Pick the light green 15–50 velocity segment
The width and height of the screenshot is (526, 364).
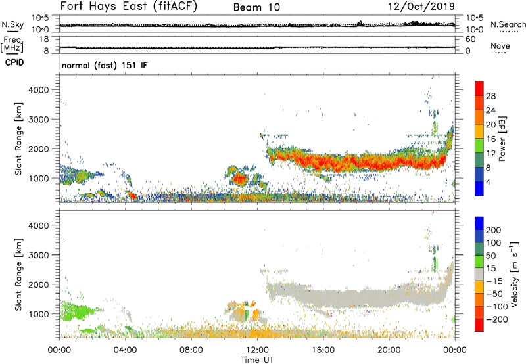coord(479,262)
